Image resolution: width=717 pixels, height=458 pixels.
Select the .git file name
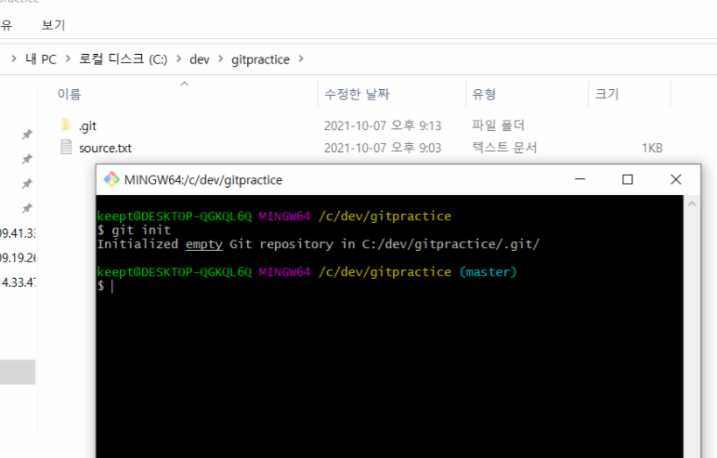coord(88,125)
